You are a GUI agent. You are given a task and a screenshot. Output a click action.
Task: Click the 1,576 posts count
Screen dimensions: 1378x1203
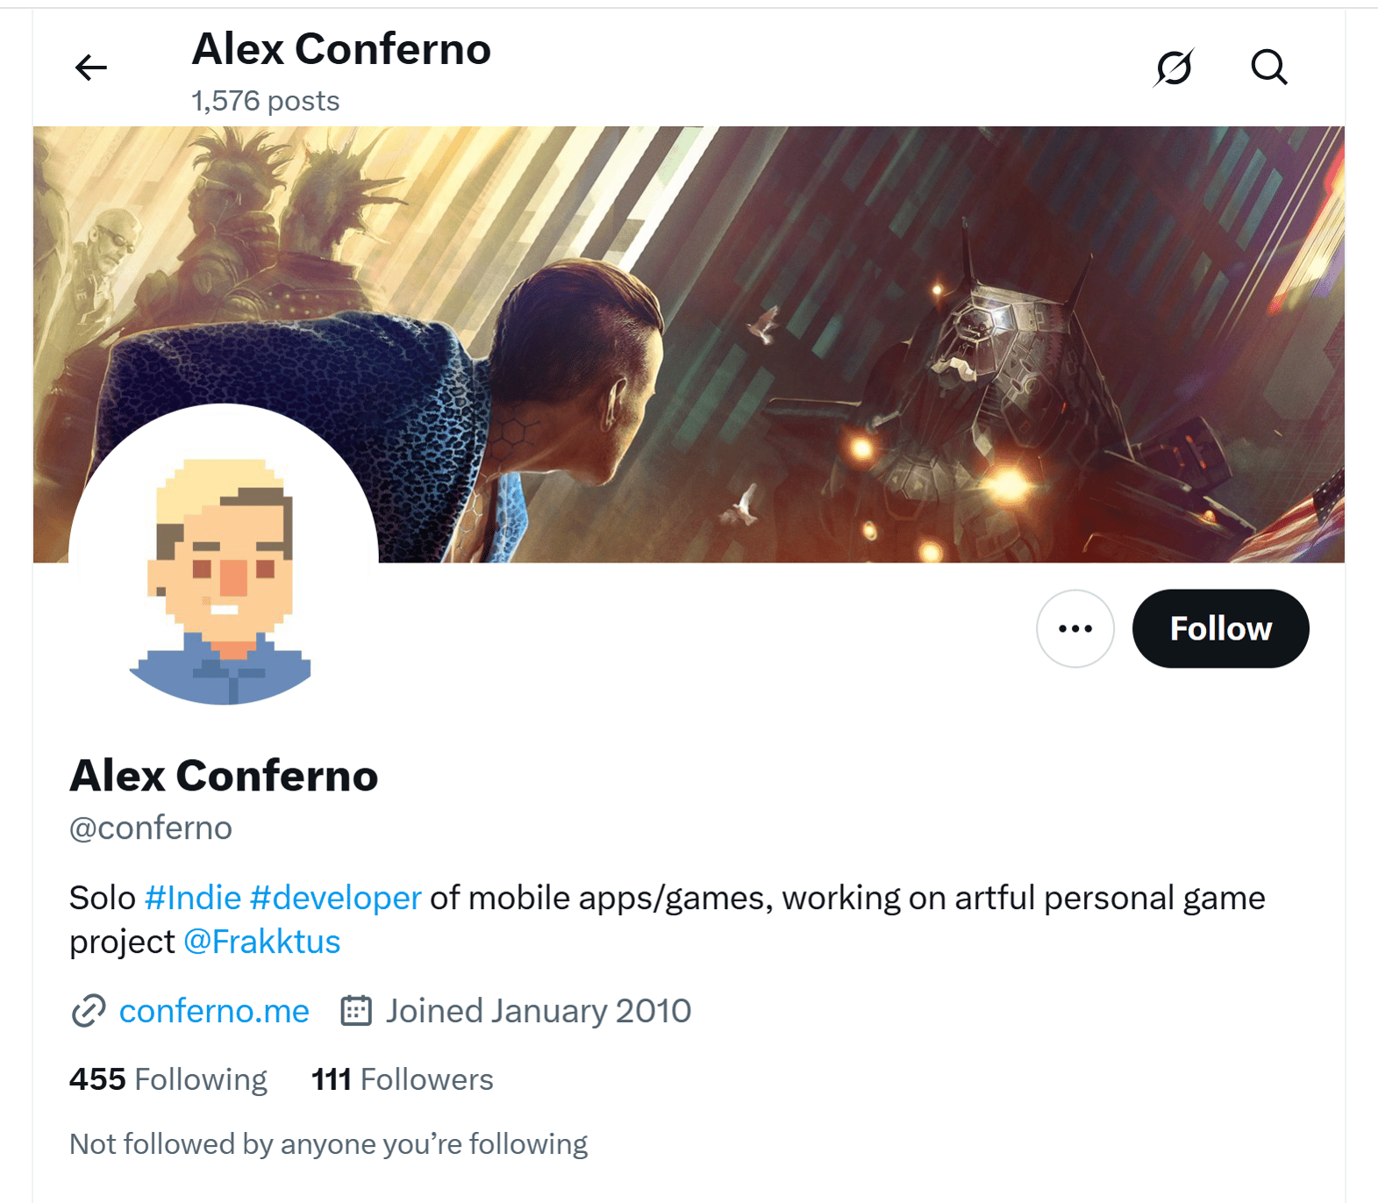266,101
